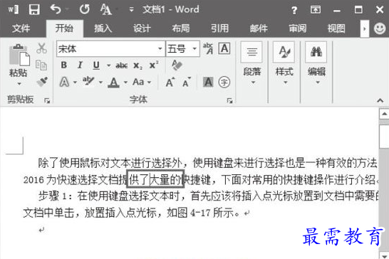The image size is (389, 259).
Task: Click the Word Help question mark
Action: click(294, 10)
